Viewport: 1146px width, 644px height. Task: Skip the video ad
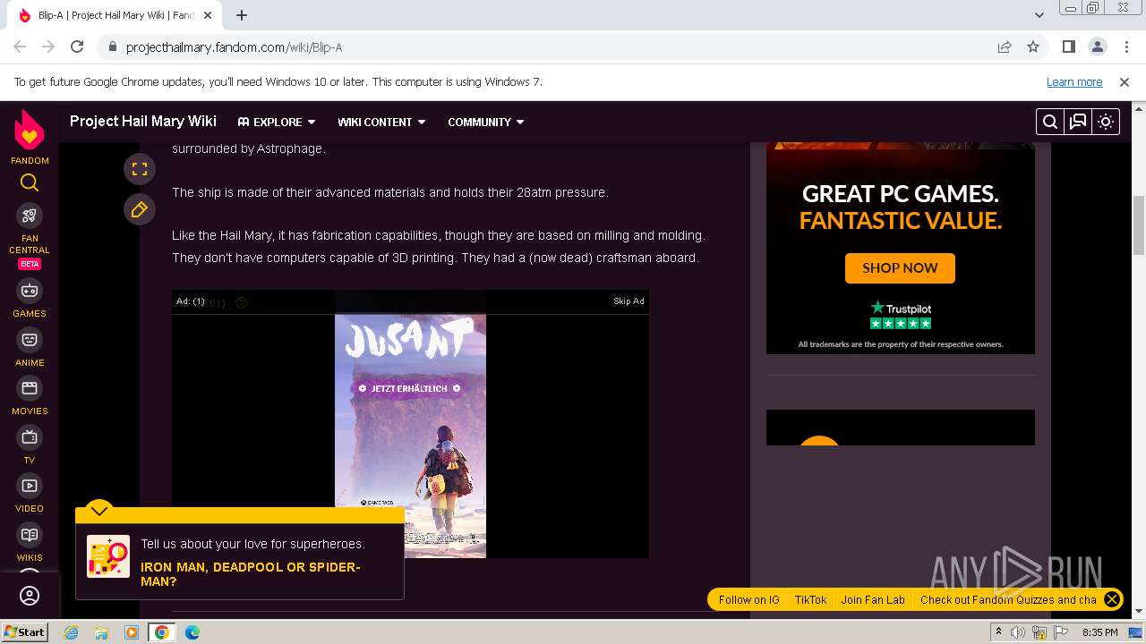(629, 301)
